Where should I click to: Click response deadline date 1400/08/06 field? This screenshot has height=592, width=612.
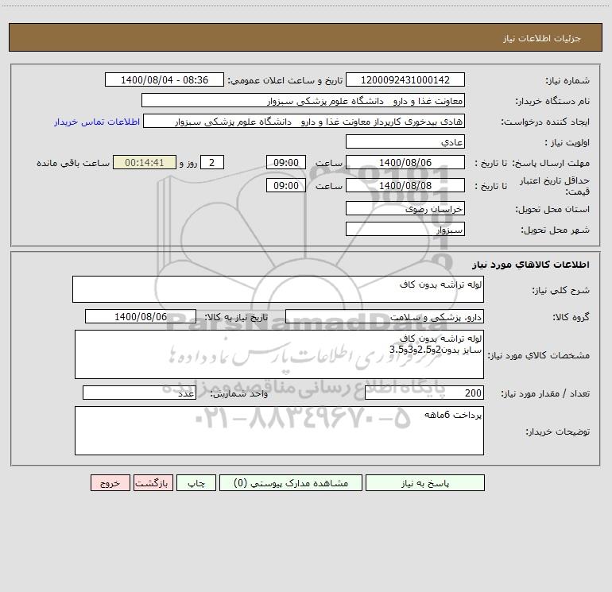tap(405, 162)
